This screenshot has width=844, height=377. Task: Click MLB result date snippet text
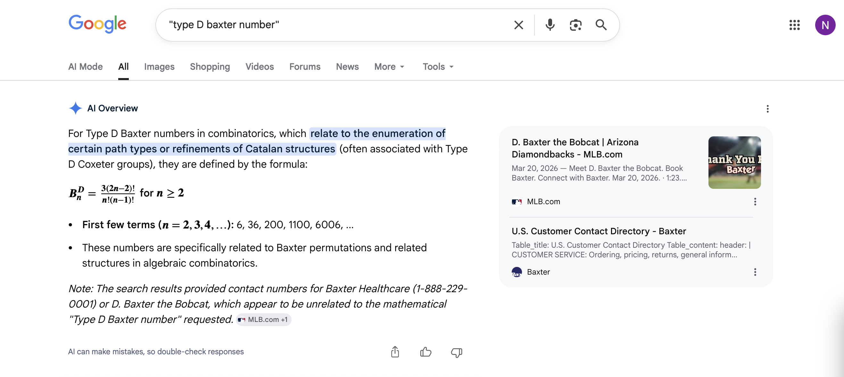[x=599, y=173]
